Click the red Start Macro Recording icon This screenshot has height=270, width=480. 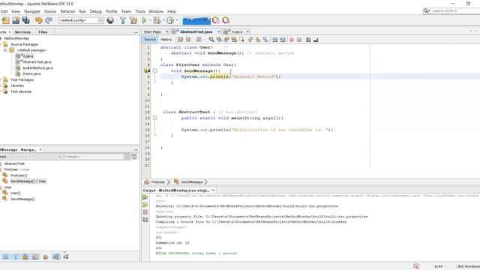click(292, 40)
